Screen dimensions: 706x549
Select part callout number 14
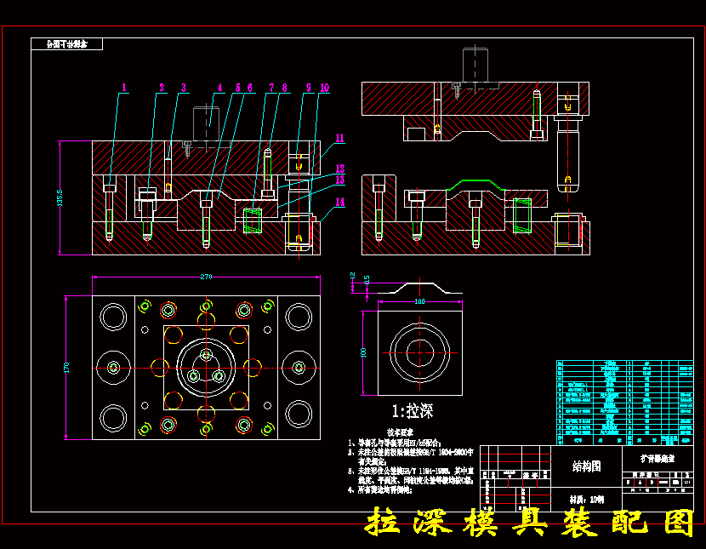tap(340, 202)
